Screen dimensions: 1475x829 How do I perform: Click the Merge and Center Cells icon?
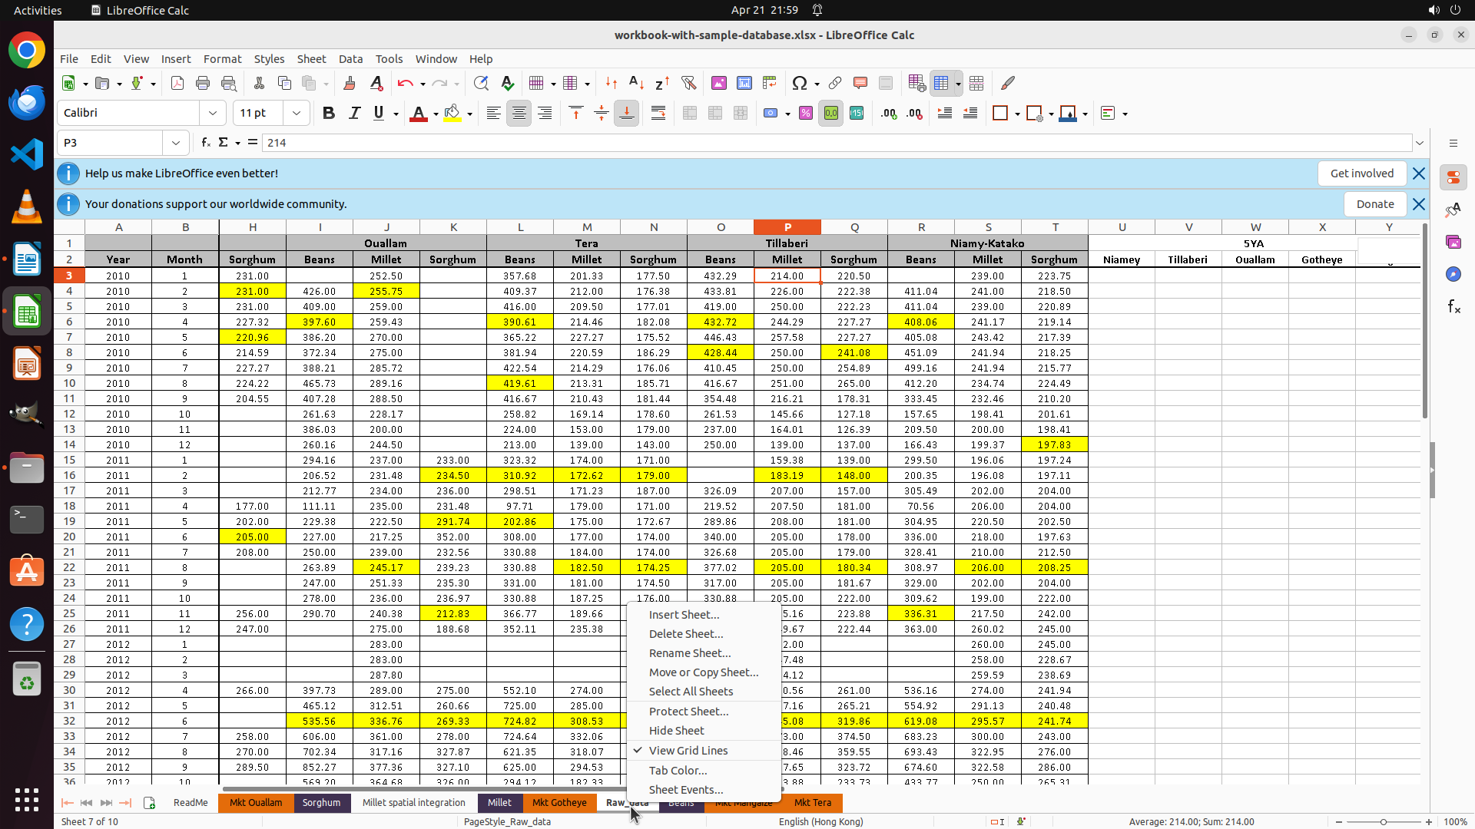tap(689, 114)
